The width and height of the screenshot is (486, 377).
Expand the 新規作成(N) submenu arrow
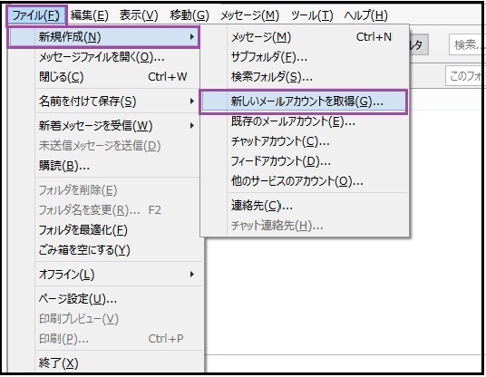point(192,37)
